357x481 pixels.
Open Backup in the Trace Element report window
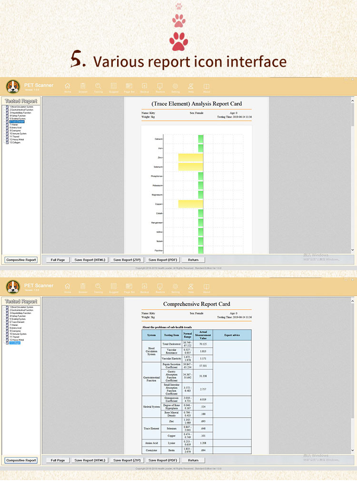(x=144, y=88)
